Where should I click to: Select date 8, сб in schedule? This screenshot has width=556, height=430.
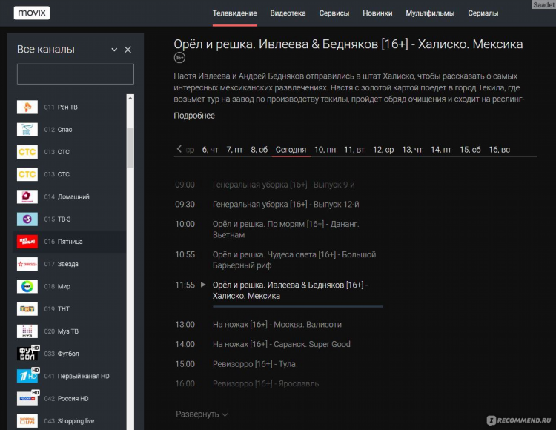[259, 150]
